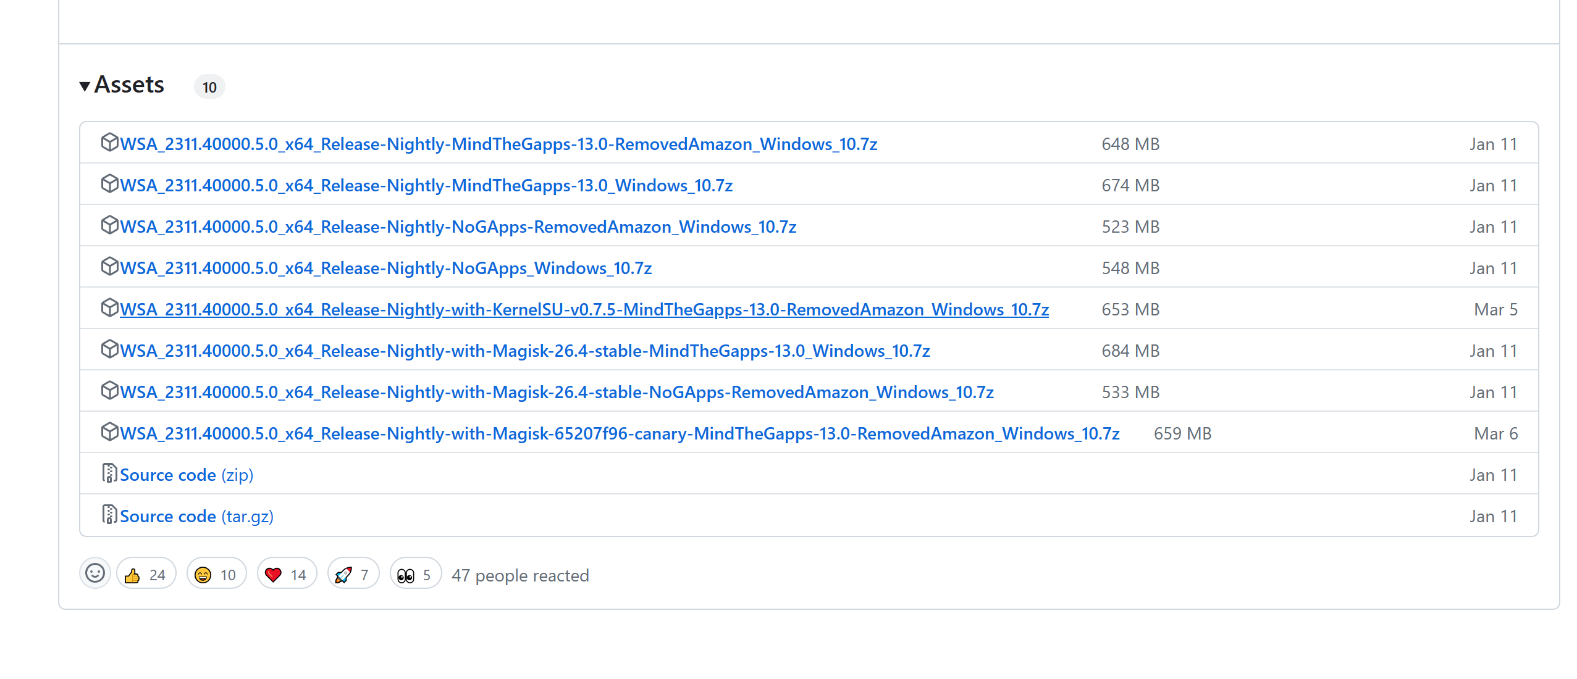Viewport: 1577px width, 679px height.
Task: Download Magisk-26.4-stable-NoGApps-RemovedAmazon archive
Action: pyautogui.click(x=557, y=392)
